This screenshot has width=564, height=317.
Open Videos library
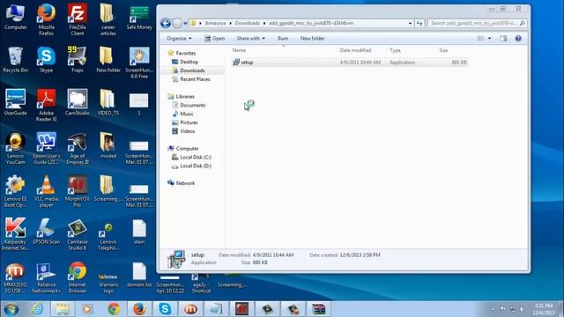[187, 131]
